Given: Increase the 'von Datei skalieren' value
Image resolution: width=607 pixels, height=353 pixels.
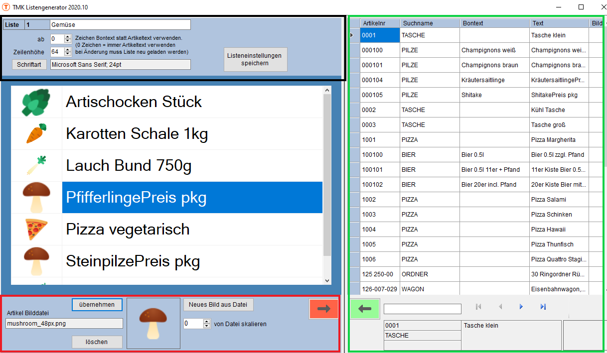Looking at the screenshot, I should tap(207, 322).
